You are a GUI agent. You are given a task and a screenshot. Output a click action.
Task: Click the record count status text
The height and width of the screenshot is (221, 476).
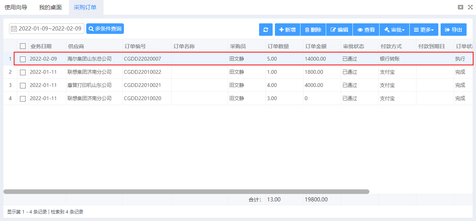45,212
